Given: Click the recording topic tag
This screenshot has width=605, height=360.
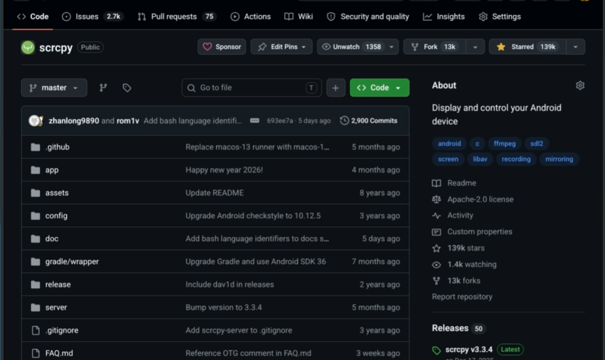Looking at the screenshot, I should (516, 159).
